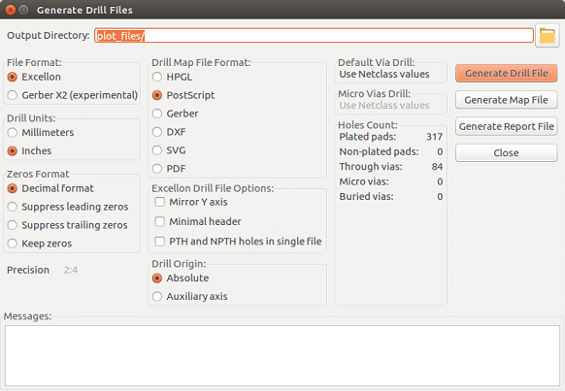
Task: Choose Keep zeros format
Action: (x=40, y=244)
